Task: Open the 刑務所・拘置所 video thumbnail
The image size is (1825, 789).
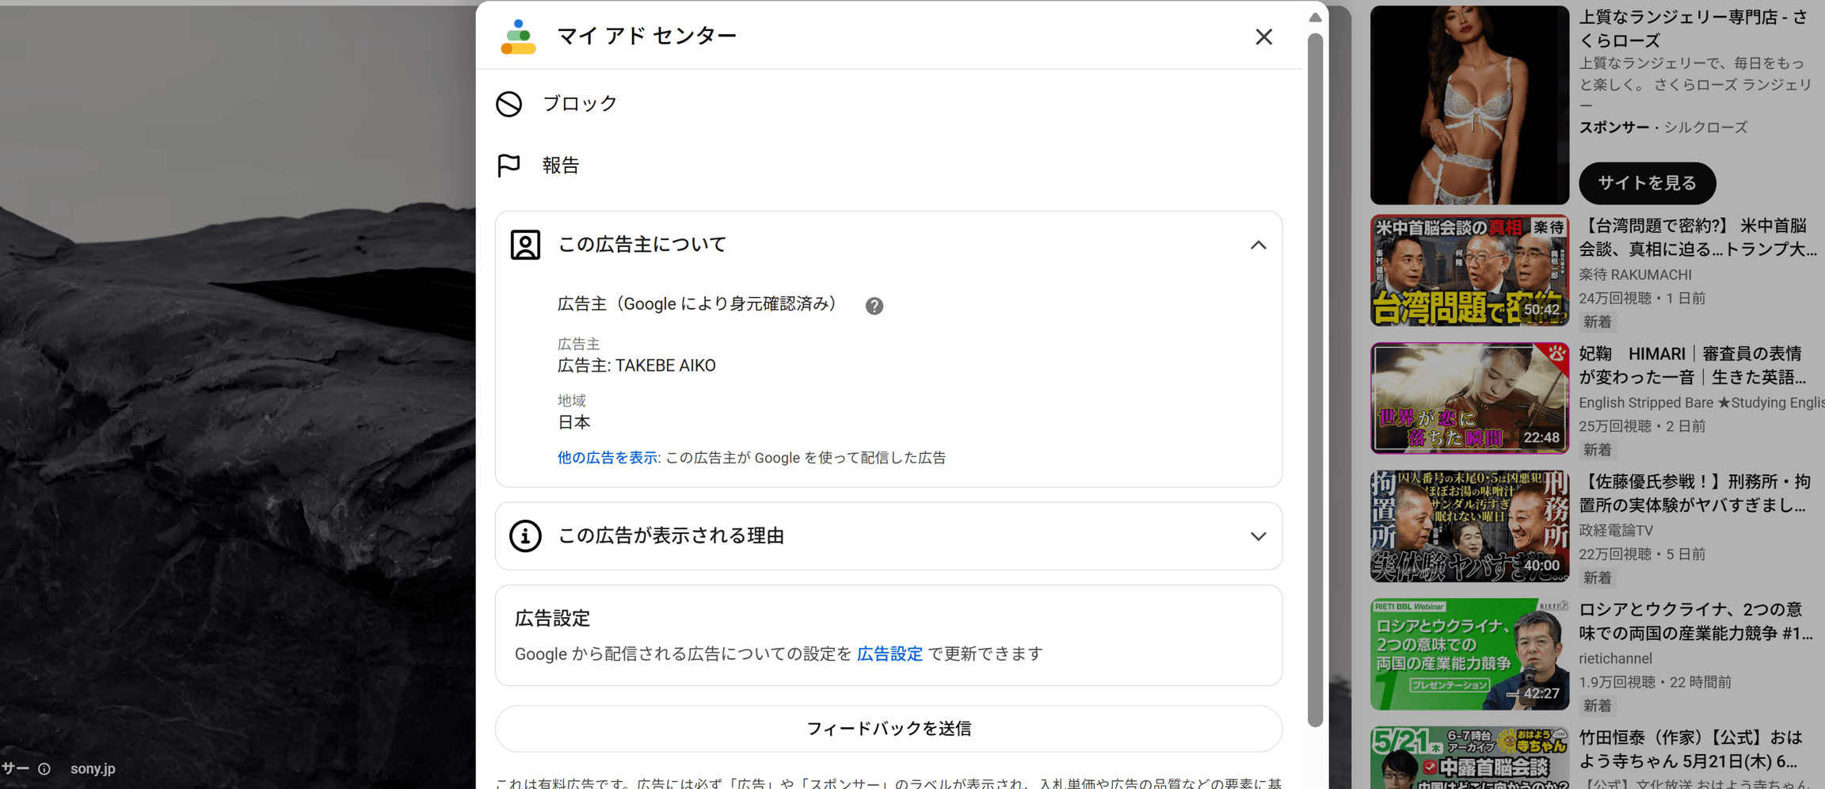Action: click(1469, 527)
